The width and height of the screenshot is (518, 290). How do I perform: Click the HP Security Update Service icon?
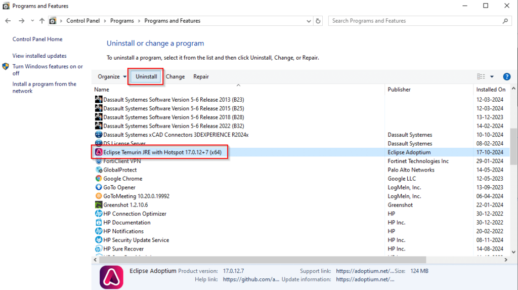pyautogui.click(x=99, y=240)
